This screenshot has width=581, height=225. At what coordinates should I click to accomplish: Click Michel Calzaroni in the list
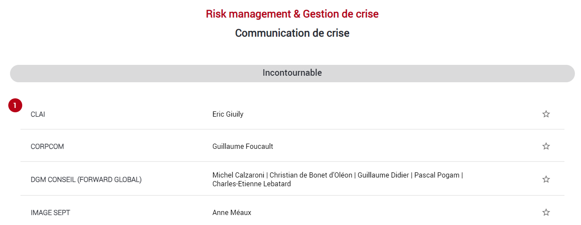(238, 175)
